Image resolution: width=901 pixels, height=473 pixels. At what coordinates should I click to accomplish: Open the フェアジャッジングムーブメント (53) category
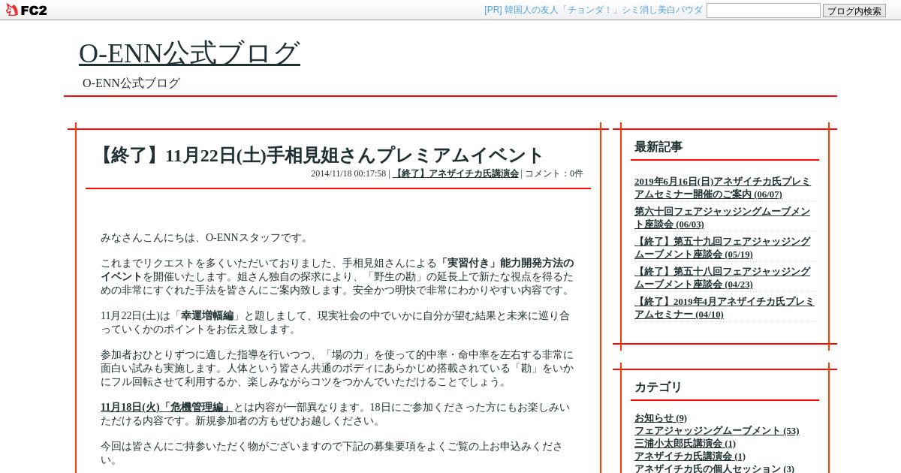[716, 431]
